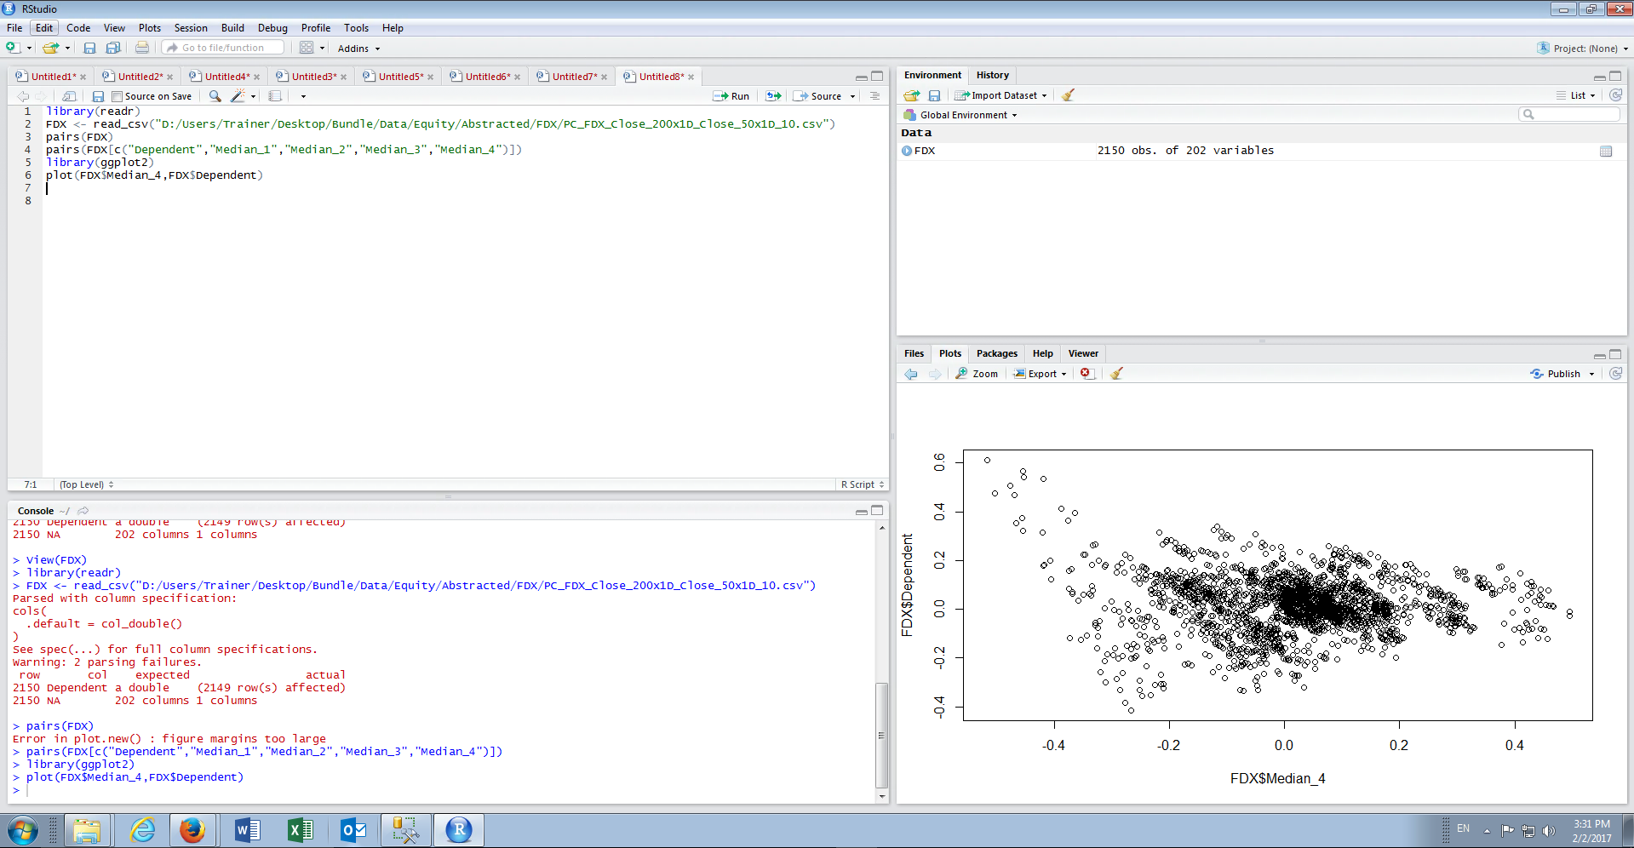Clear all objects with Environment broom
Viewport: 1634px width, 848px height.
(1068, 95)
